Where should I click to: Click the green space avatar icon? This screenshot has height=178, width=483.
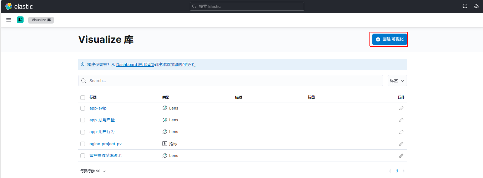coord(20,20)
